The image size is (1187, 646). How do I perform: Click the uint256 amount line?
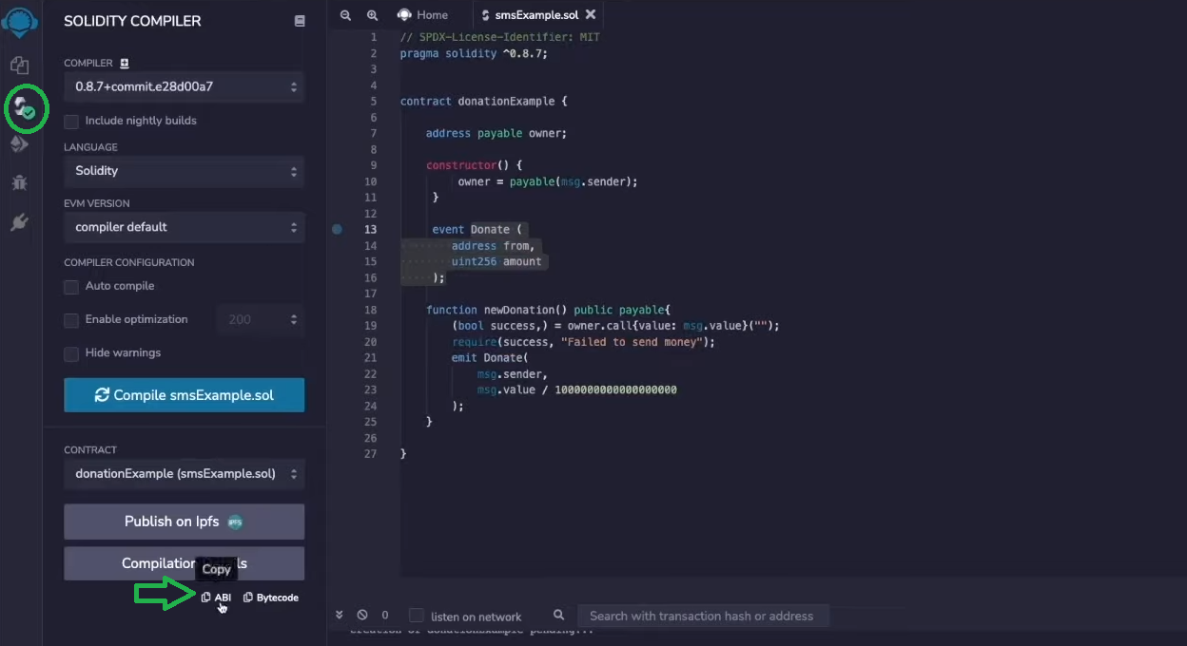pyautogui.click(x=496, y=261)
